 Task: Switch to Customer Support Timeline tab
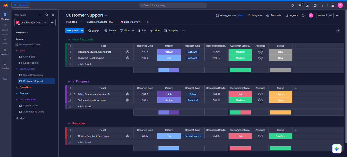coord(100,22)
